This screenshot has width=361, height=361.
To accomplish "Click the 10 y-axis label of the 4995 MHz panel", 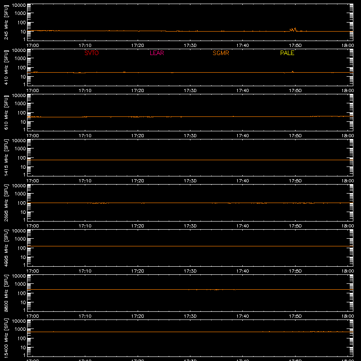I will [23, 257].
